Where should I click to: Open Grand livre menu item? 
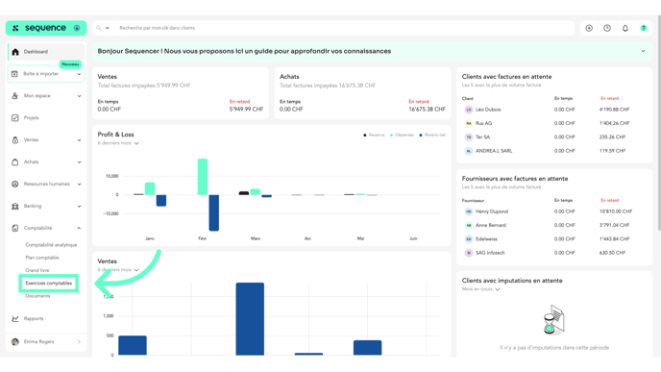(37, 270)
